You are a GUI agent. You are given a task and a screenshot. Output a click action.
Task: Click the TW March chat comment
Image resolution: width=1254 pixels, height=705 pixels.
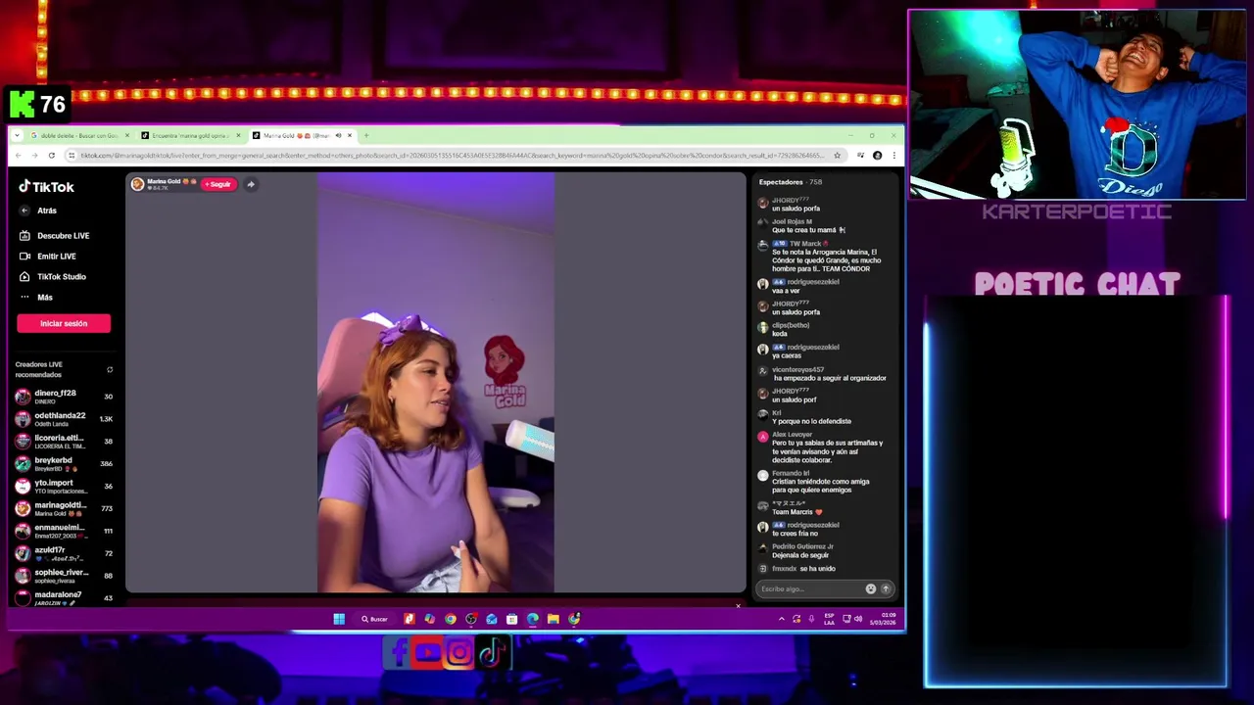point(821,256)
